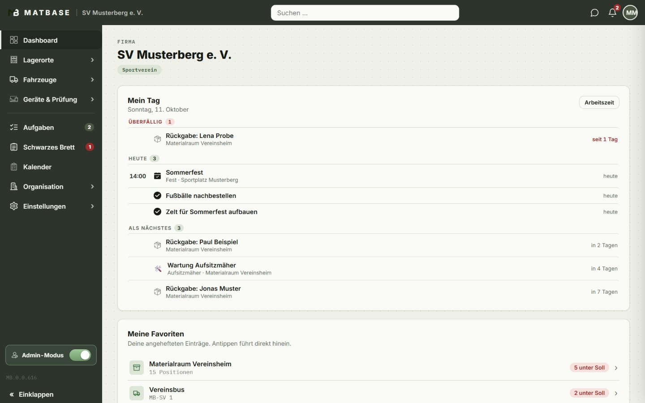
Task: Click the Vereinsbus favorite name
Action: click(167, 390)
